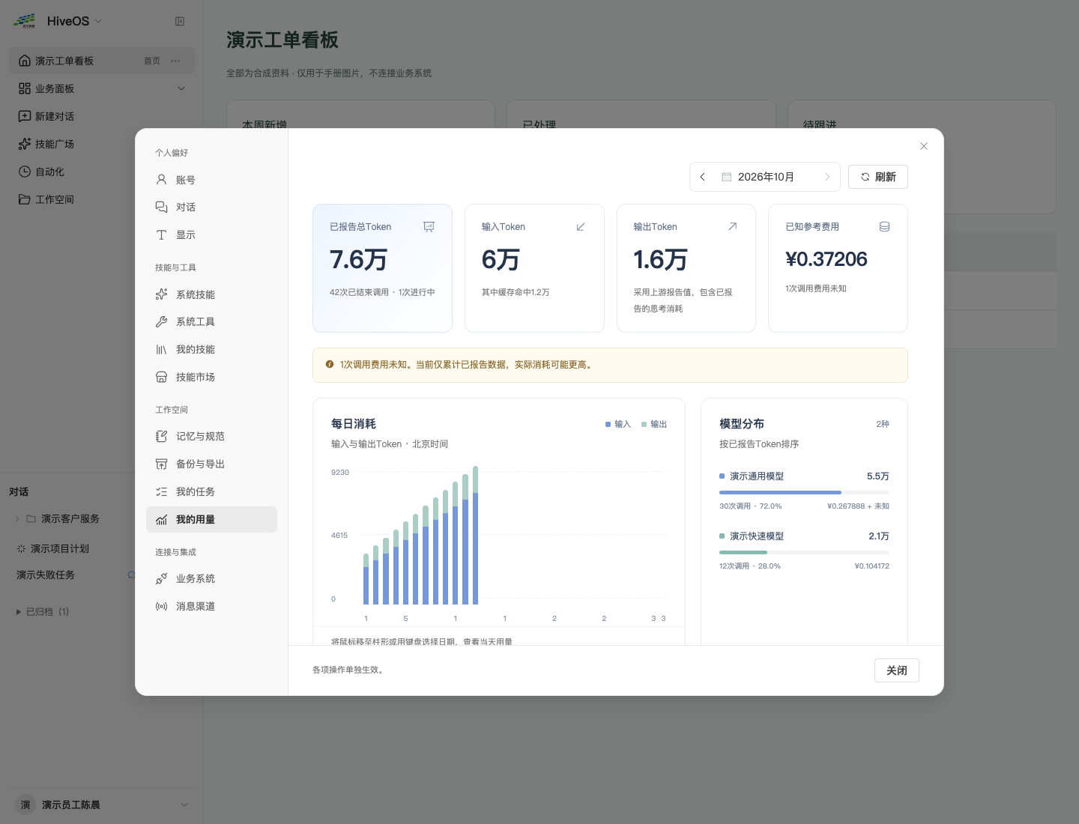This screenshot has width=1079, height=824.
Task: Expand the 业务面板 chevron
Action: [181, 89]
